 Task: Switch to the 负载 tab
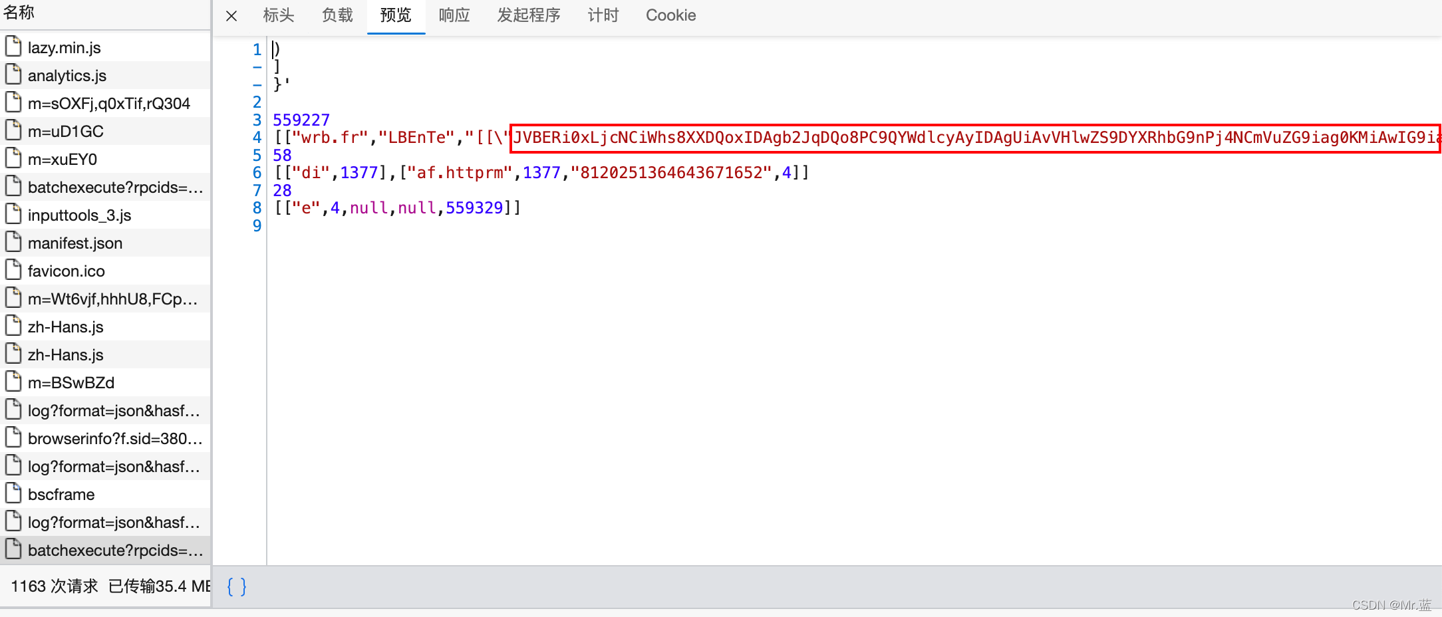point(337,15)
